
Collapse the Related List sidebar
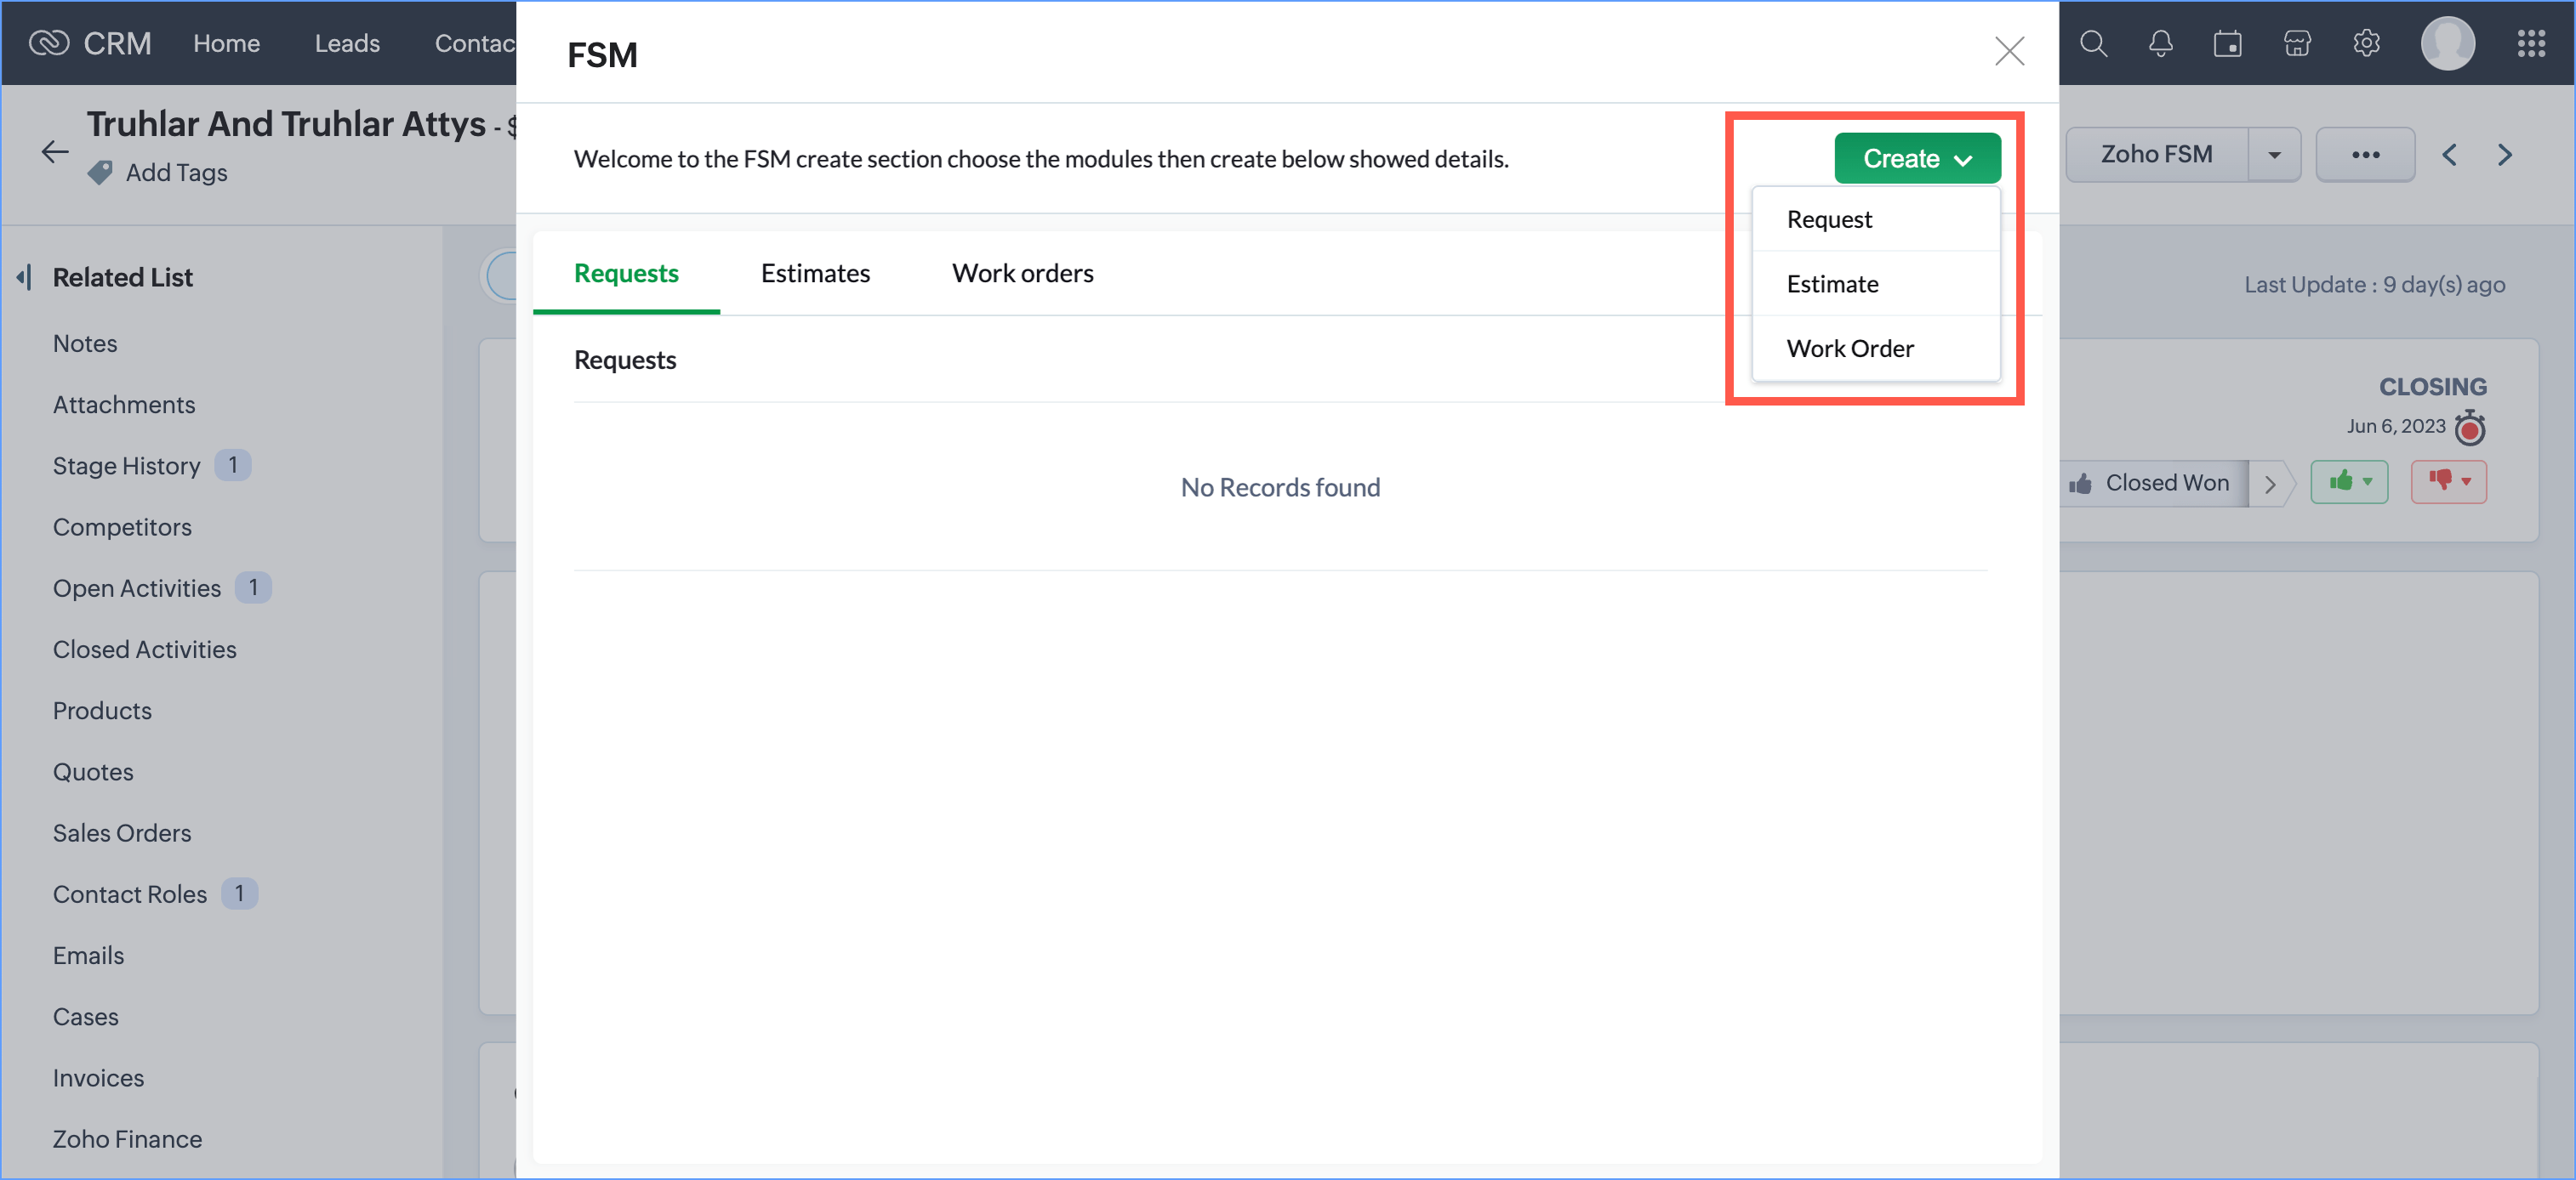(24, 277)
